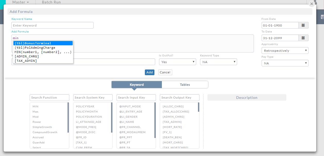Click the Enter Keyword name field
Screen dimensions: 324x156
click(x=52, y=25)
